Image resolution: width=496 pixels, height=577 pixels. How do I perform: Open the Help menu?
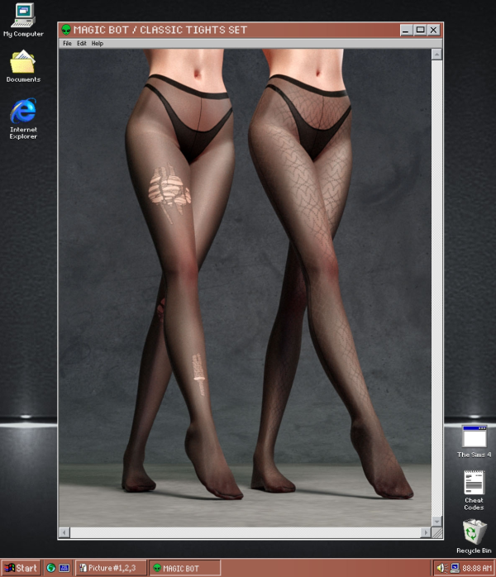point(98,44)
